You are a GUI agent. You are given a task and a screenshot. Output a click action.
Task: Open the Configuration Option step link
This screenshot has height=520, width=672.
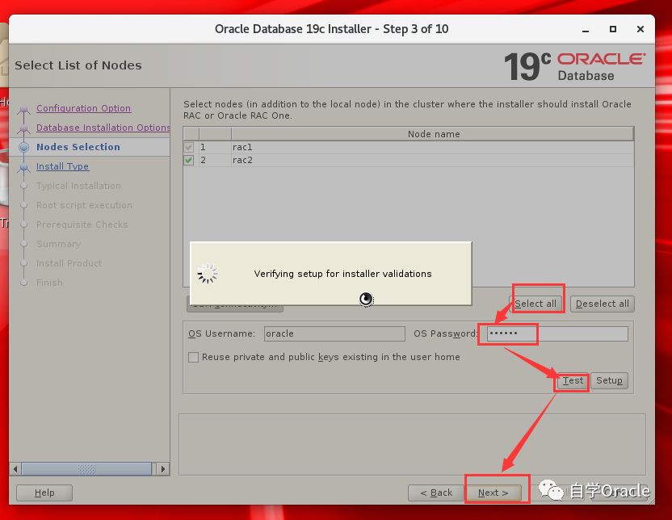click(83, 108)
